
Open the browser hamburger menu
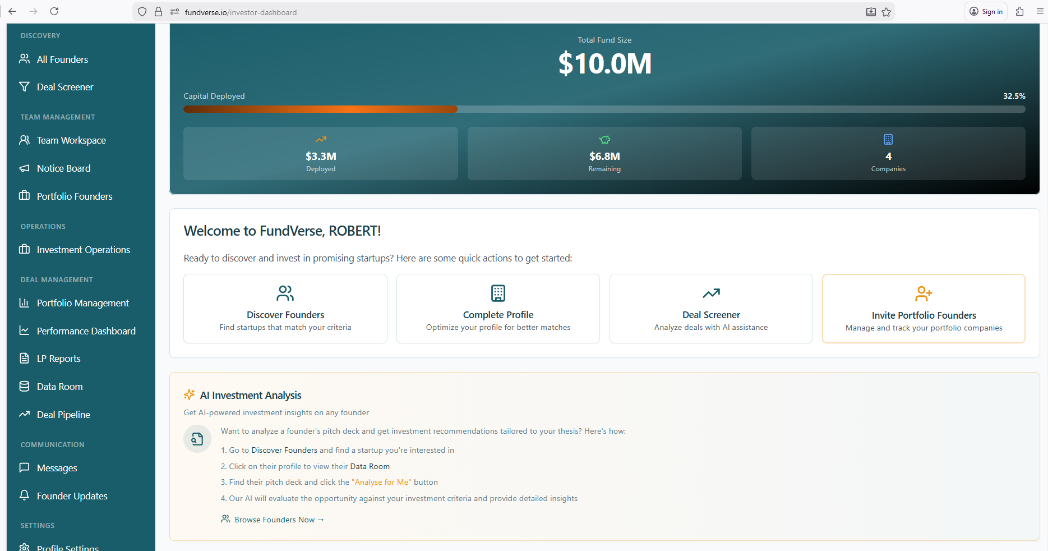tap(1040, 11)
